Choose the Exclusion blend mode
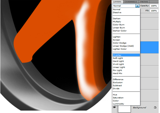The height and width of the screenshot is (113, 160). [118, 83]
